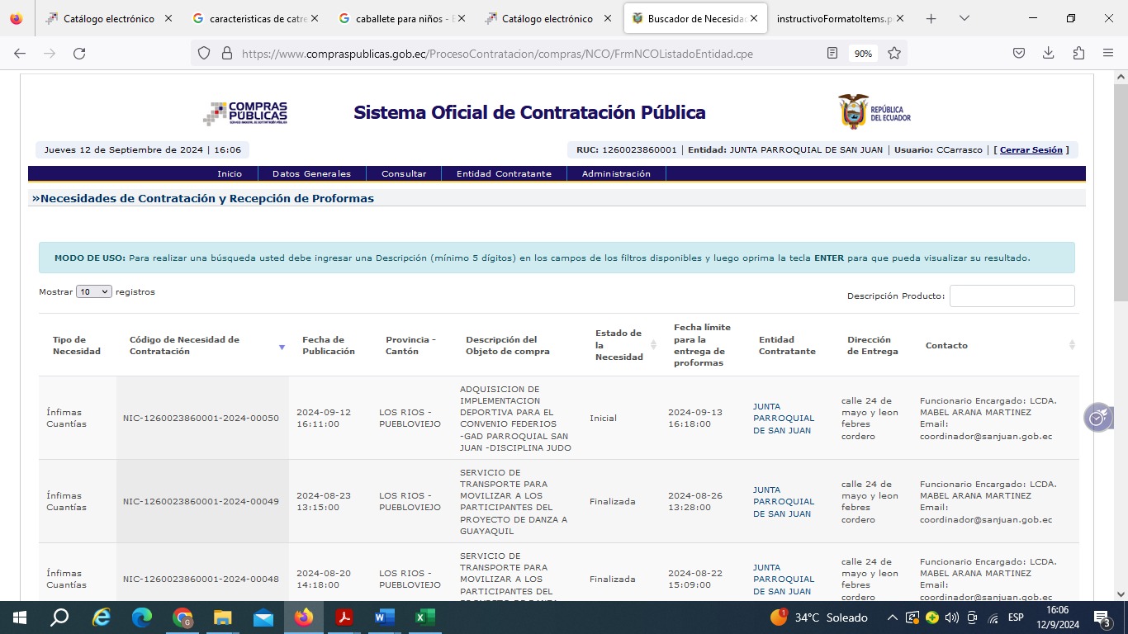Screen dimensions: 1128x634
Task: Open the Consultar menu
Action: click(404, 174)
